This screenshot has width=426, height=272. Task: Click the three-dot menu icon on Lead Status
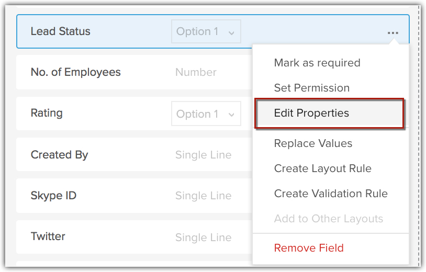(393, 32)
